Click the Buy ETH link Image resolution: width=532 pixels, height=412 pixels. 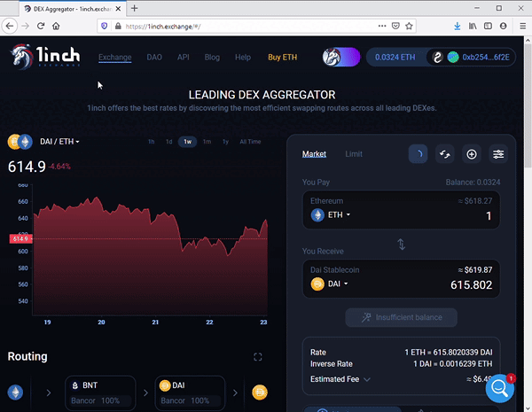283,57
